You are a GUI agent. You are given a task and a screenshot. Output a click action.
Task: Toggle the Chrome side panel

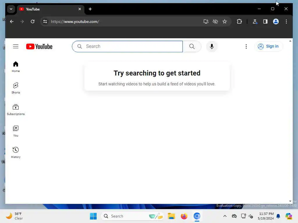265,21
